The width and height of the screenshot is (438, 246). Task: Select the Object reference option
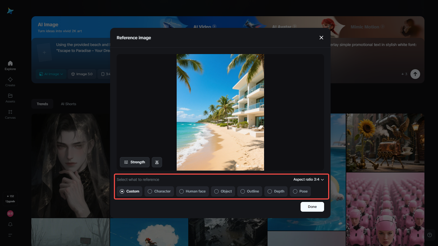[223, 191]
